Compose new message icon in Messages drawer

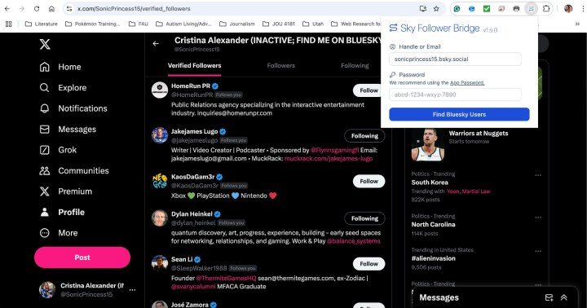(x=549, y=297)
